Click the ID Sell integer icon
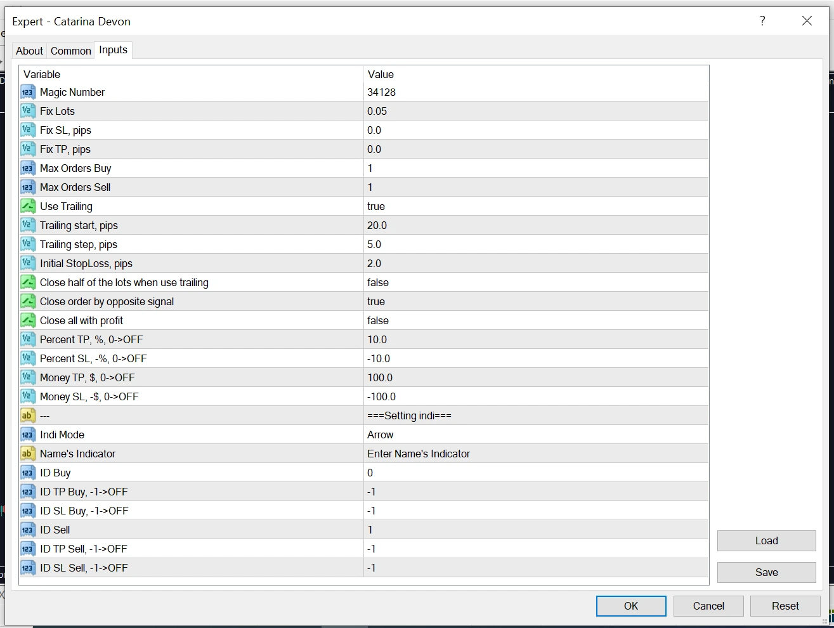The width and height of the screenshot is (834, 628). [x=27, y=530]
